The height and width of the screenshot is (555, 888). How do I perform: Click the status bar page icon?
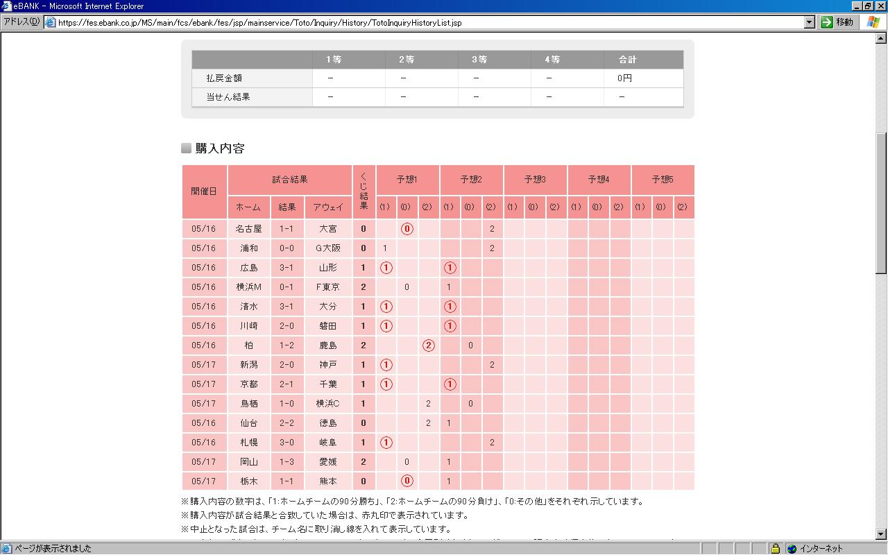(6, 549)
